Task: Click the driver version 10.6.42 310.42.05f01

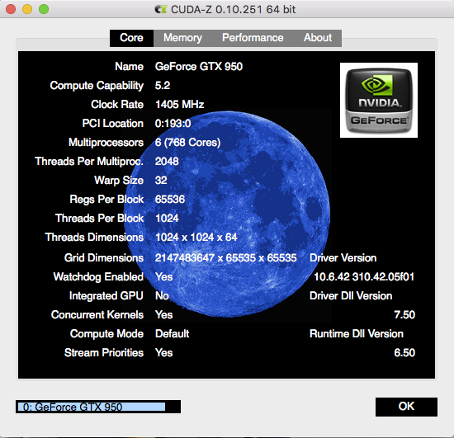Action: [x=364, y=277]
